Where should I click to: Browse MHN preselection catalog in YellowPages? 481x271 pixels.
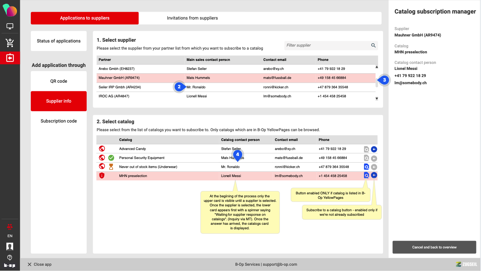click(366, 176)
